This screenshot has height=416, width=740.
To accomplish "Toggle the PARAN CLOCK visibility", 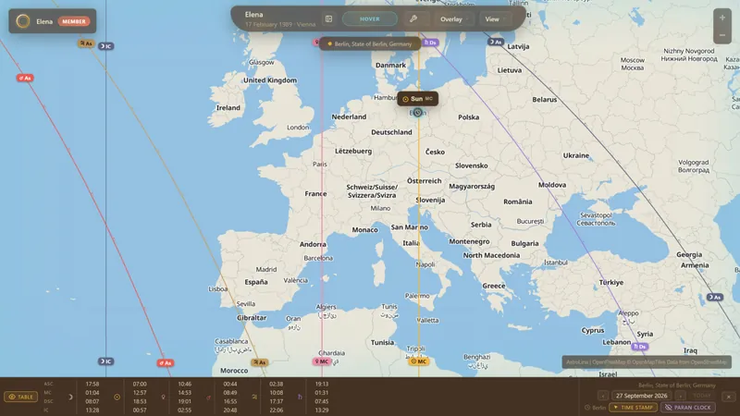I will (x=687, y=408).
